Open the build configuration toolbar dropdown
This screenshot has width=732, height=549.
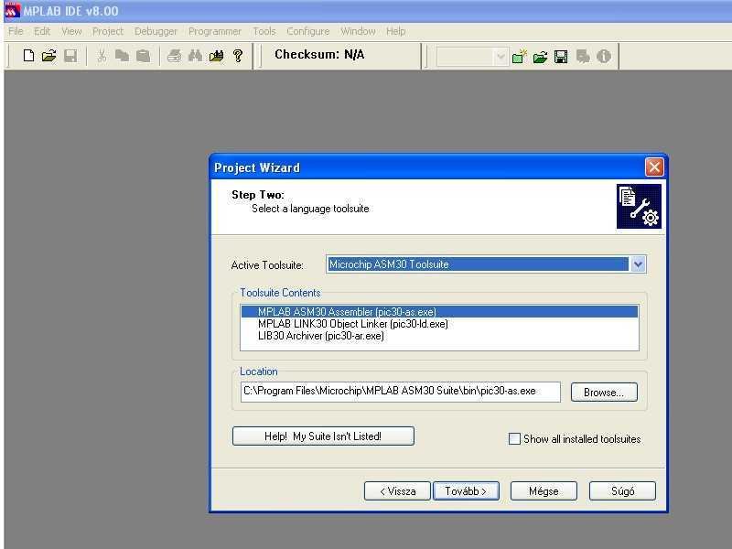tap(501, 57)
